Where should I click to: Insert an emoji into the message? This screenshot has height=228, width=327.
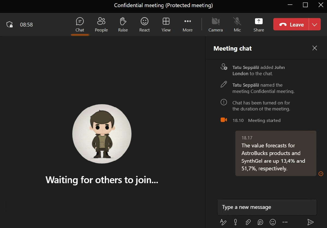pos(272,222)
